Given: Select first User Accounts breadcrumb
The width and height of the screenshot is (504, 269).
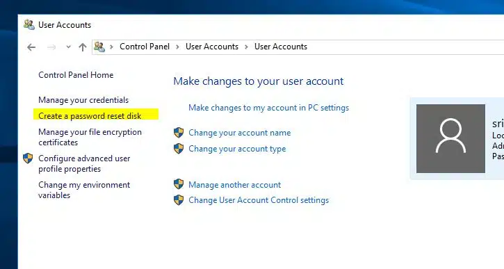Looking at the screenshot, I should tap(212, 47).
